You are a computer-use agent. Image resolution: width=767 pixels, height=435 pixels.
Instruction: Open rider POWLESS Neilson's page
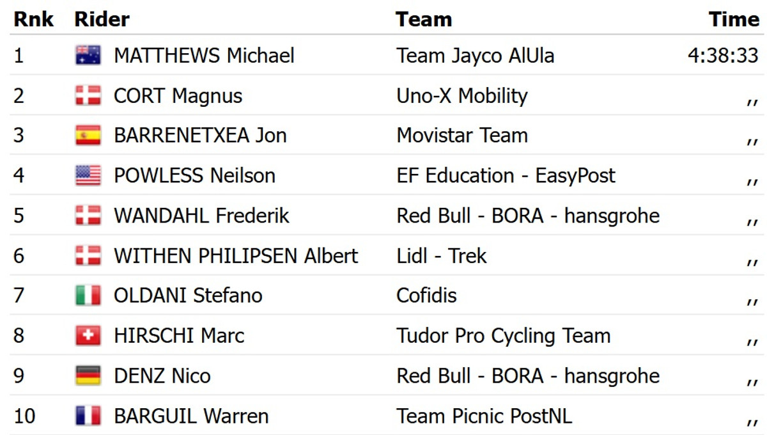pos(194,175)
